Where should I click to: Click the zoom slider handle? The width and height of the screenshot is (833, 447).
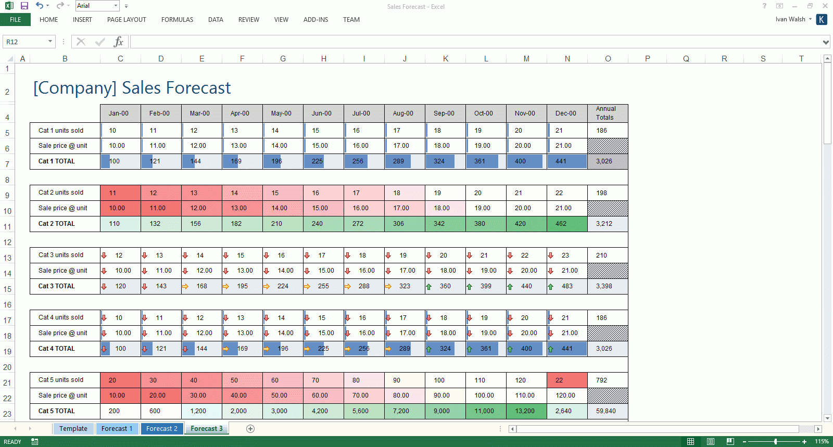(x=776, y=442)
